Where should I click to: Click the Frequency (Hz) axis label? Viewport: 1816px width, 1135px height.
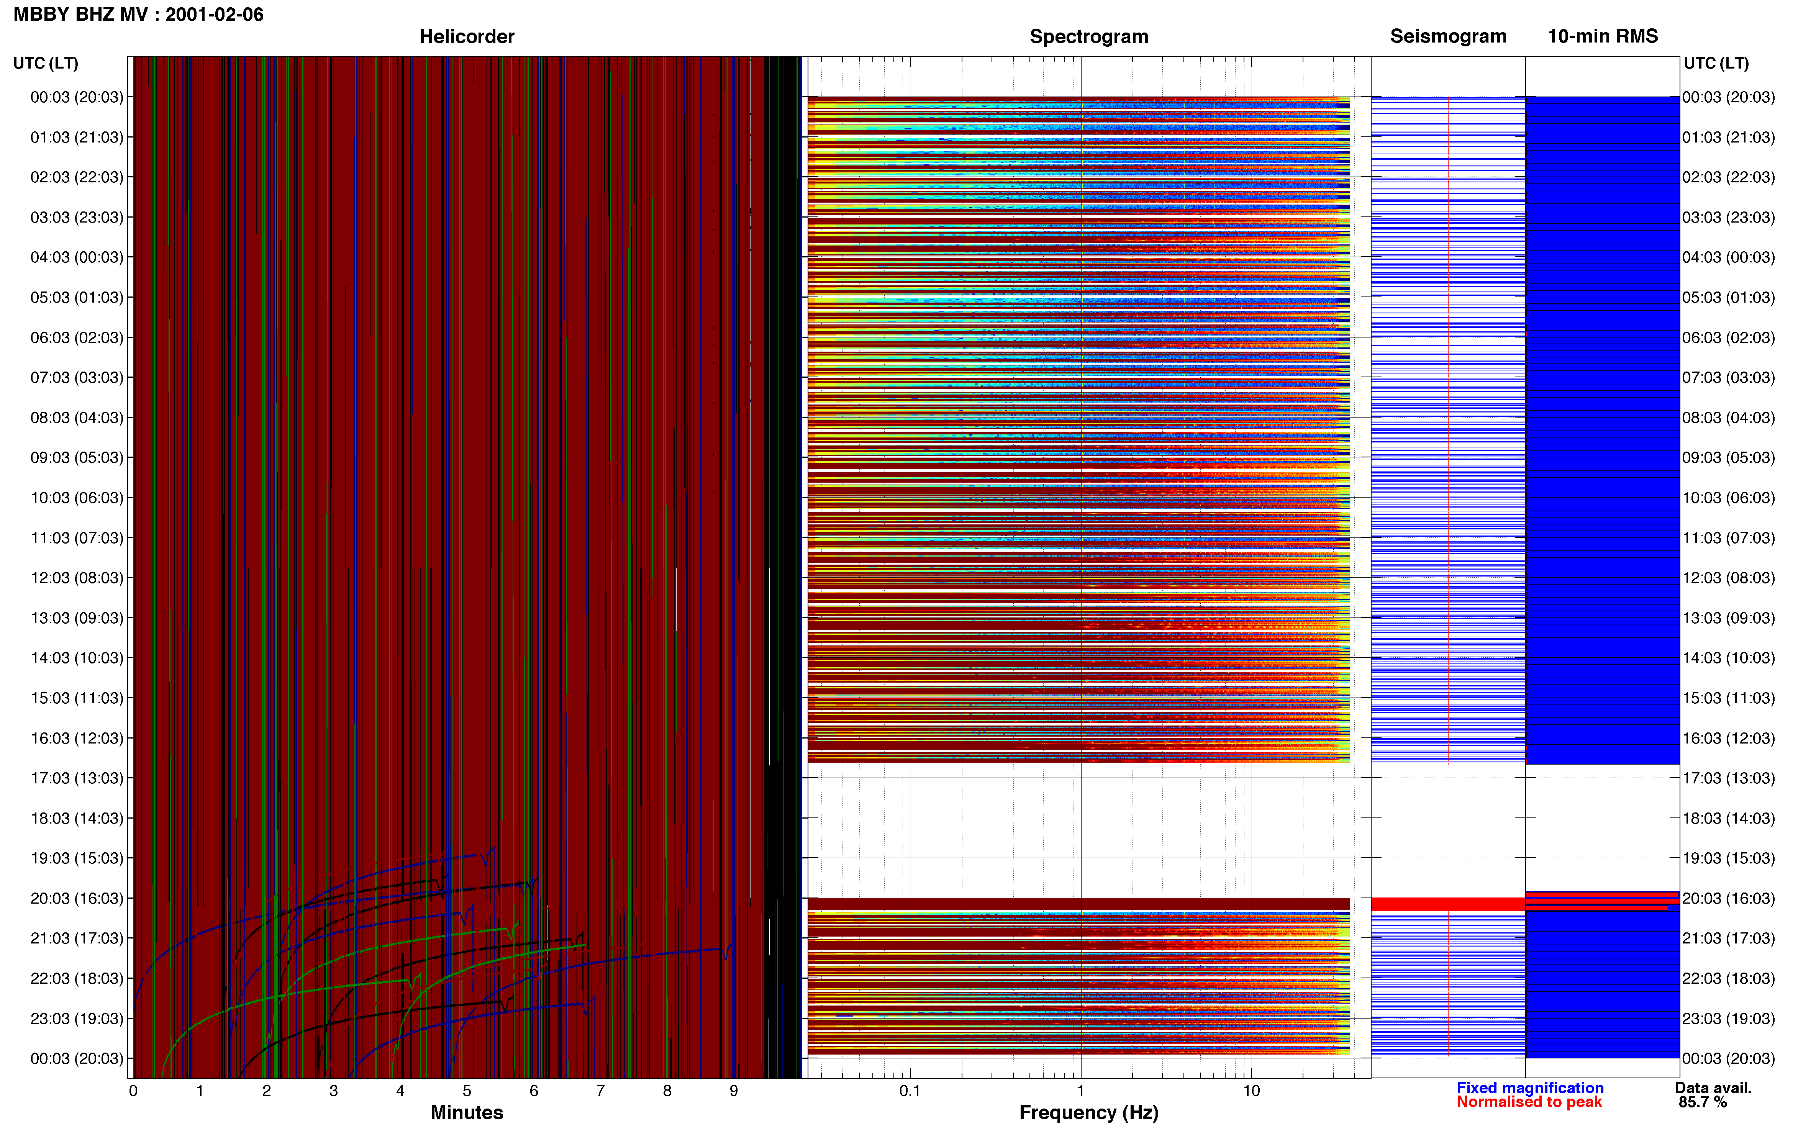pyautogui.click(x=1088, y=1112)
